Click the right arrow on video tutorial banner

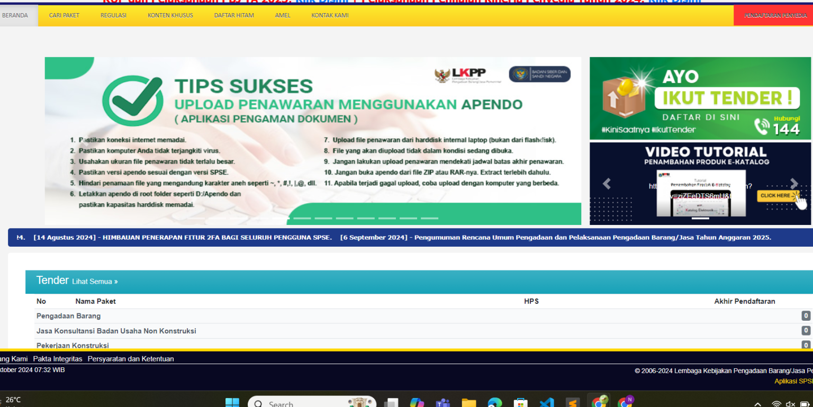click(x=794, y=183)
